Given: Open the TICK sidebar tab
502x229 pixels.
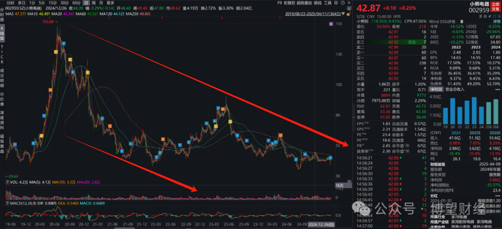Looking at the screenshot, I should tap(2, 55).
